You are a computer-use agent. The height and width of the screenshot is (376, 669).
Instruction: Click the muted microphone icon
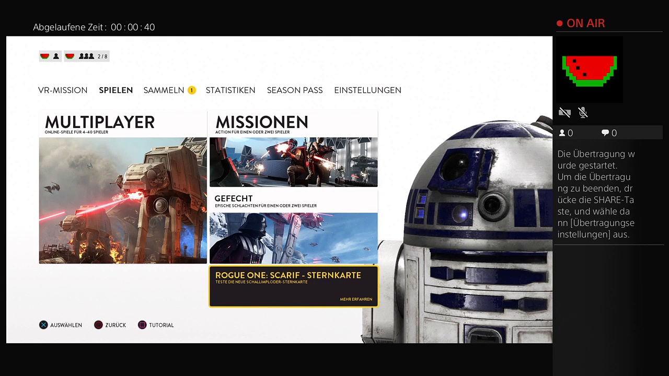(x=583, y=112)
